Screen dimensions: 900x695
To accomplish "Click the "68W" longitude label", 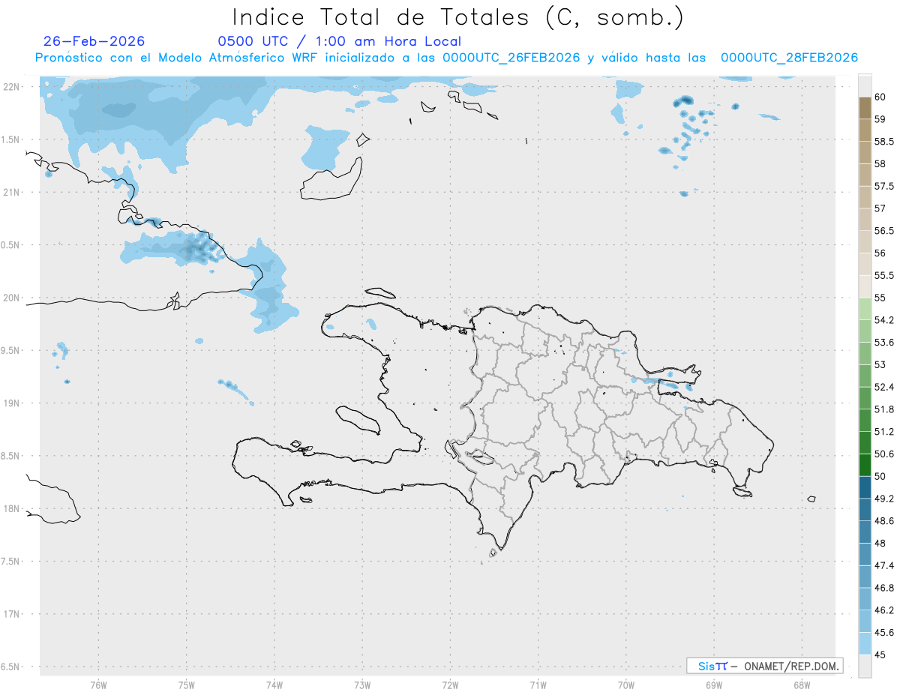I will tap(801, 685).
